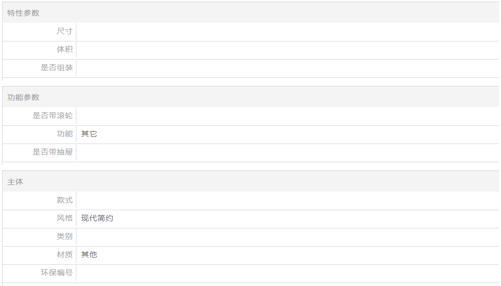
Task: Click the 特性参数 section header
Action: tap(23, 13)
